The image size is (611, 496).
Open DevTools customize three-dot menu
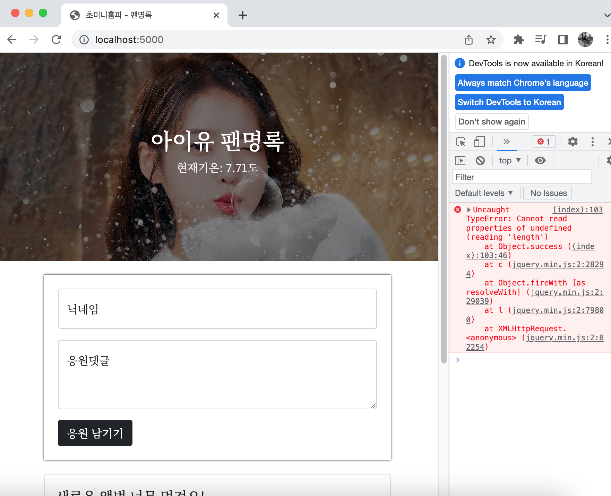592,142
